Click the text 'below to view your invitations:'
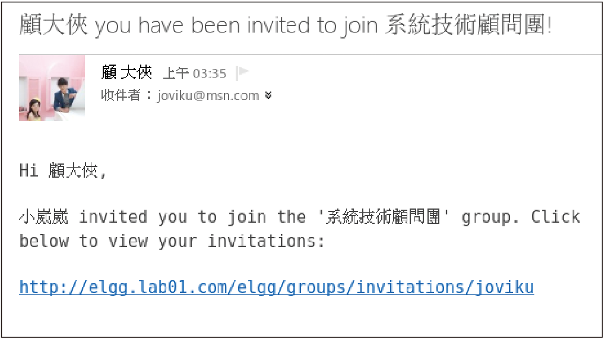This screenshot has height=340, width=605. pos(172,242)
